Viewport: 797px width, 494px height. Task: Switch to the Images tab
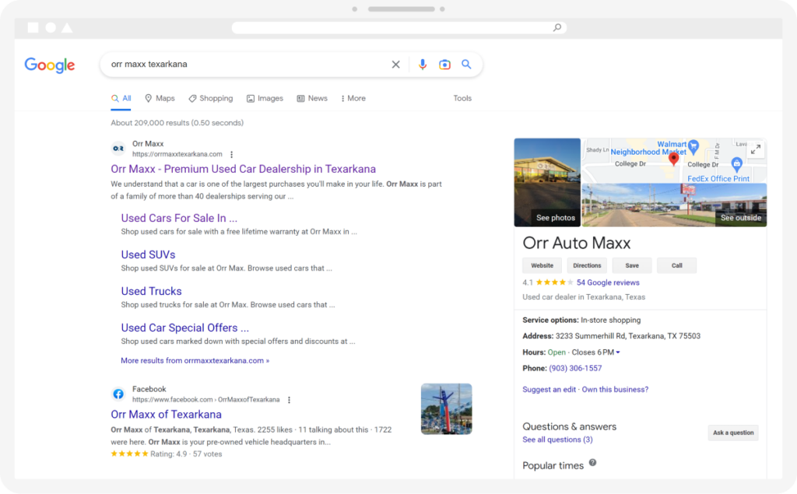click(x=265, y=99)
